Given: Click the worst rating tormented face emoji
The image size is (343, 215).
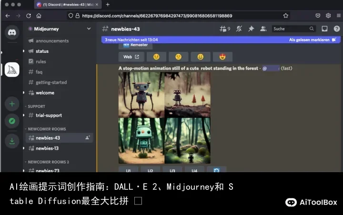Looking at the screenshot, I should [x=156, y=57].
